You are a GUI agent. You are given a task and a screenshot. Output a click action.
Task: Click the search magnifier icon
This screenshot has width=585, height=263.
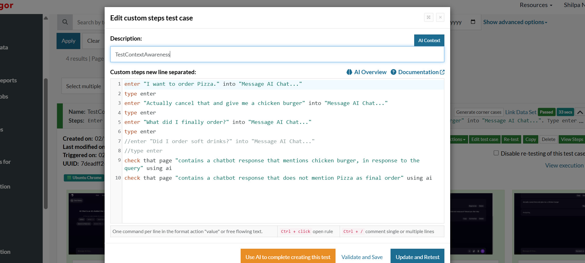(65, 22)
